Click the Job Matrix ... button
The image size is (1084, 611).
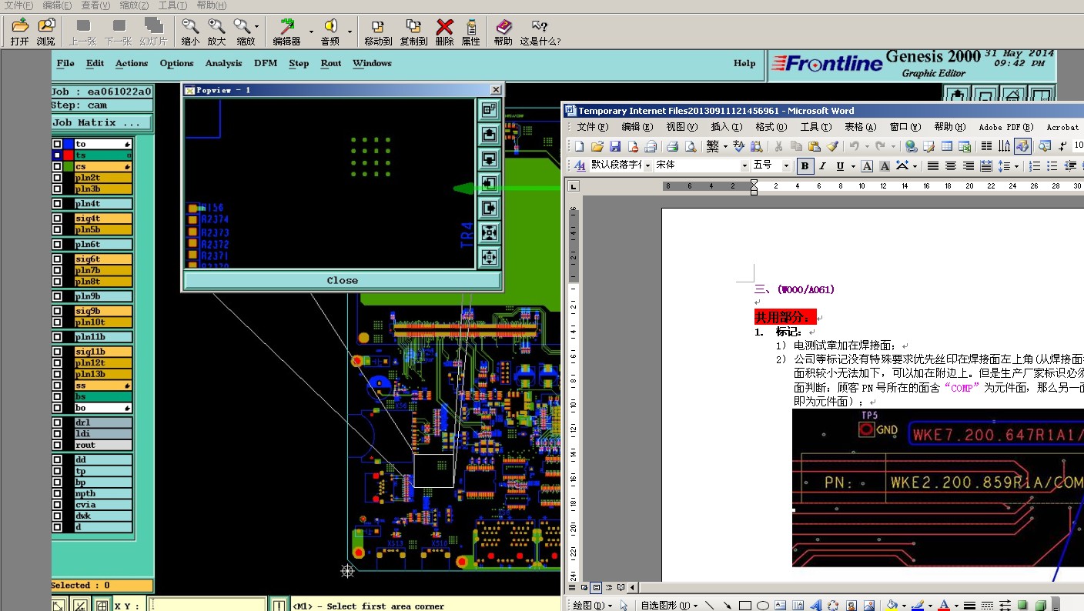coord(102,122)
